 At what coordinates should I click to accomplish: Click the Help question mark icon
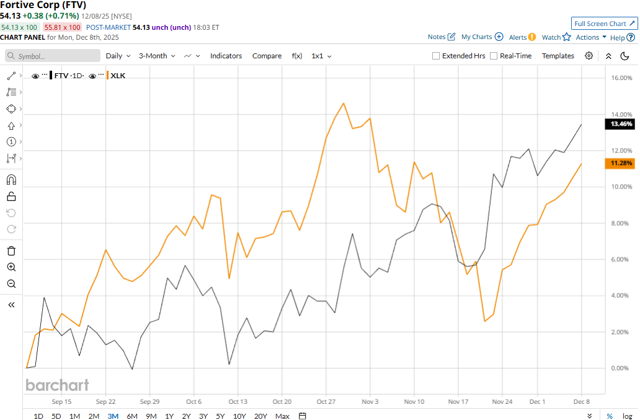[x=631, y=38]
